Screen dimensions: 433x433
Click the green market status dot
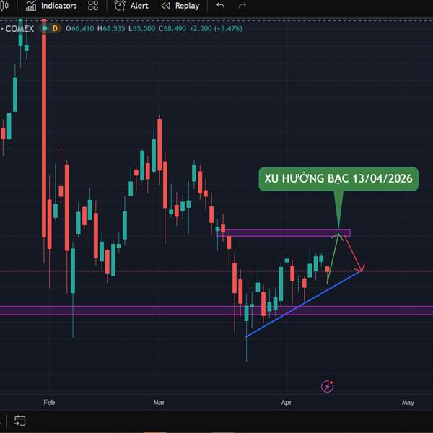tap(45, 28)
